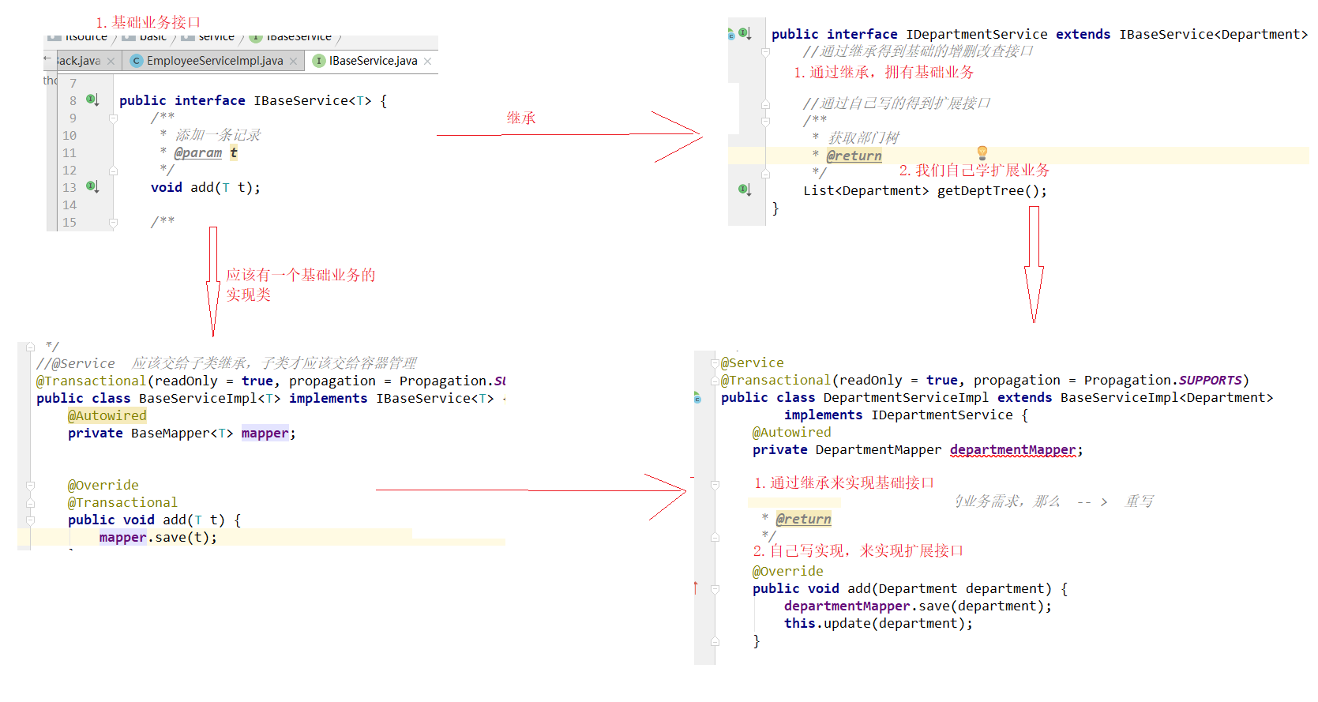This screenshot has height=702, width=1318.
Task: Click the IBaseService breadcrumb in the navigation bar
Action: (291, 37)
